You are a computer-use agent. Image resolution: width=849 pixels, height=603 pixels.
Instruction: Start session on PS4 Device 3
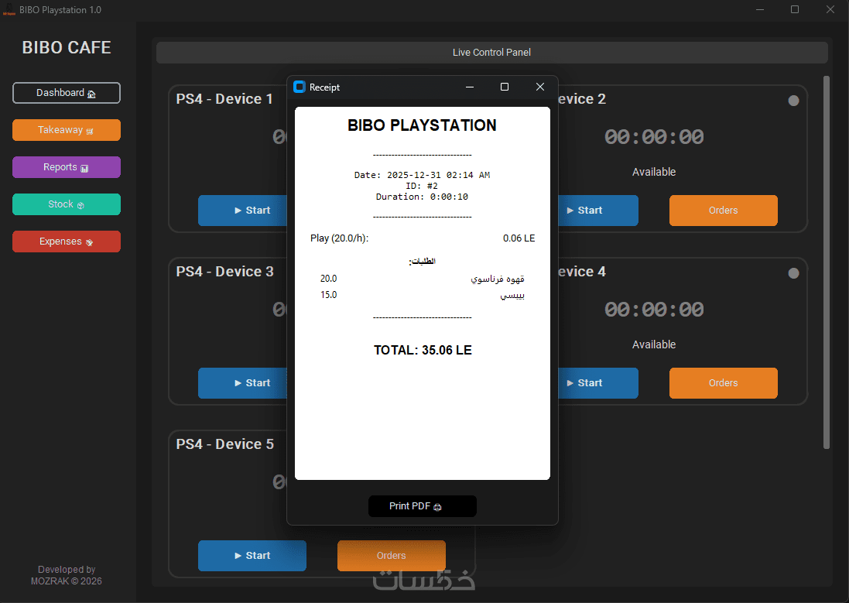click(242, 383)
